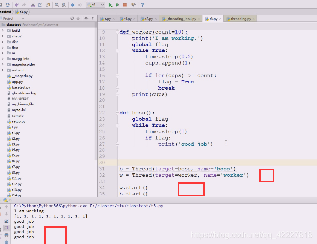The width and height of the screenshot is (317, 244).
Task: Open the t3 run configuration dropdown
Action: click(x=95, y=5)
